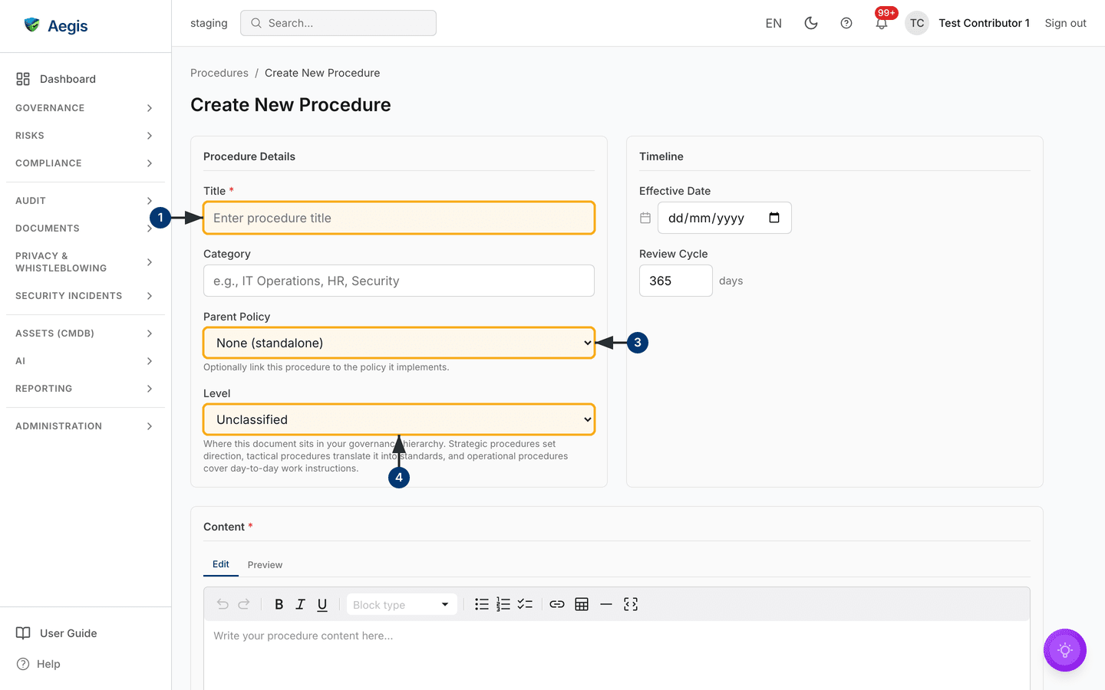The height and width of the screenshot is (690, 1105).
Task: Open the Dashboard menu item
Action: 85,79
